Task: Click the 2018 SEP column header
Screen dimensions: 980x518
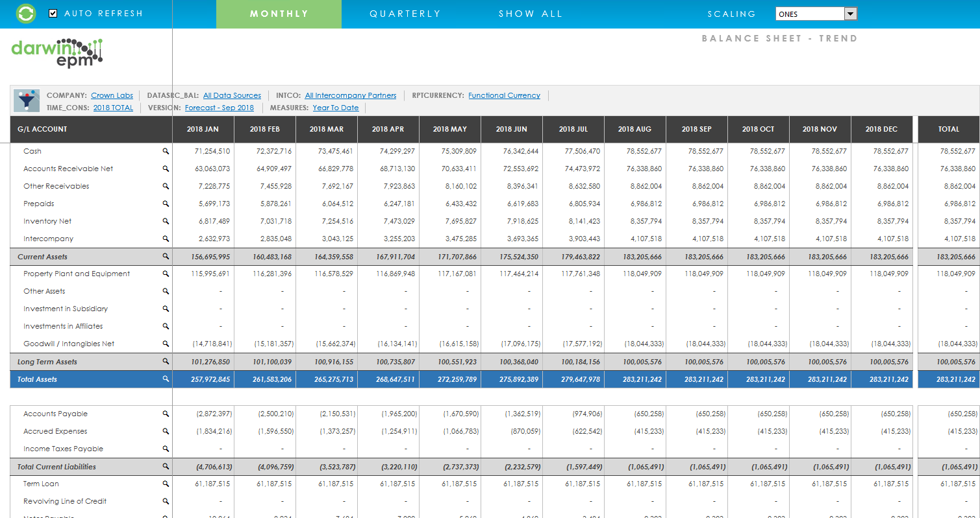Action: coord(697,129)
